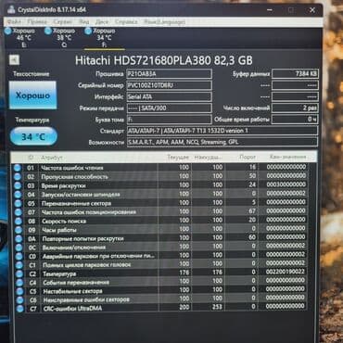Image resolution: width=343 pixels, height=343 pixels.
Task: Open the Диск menu
Action: click(102, 22)
